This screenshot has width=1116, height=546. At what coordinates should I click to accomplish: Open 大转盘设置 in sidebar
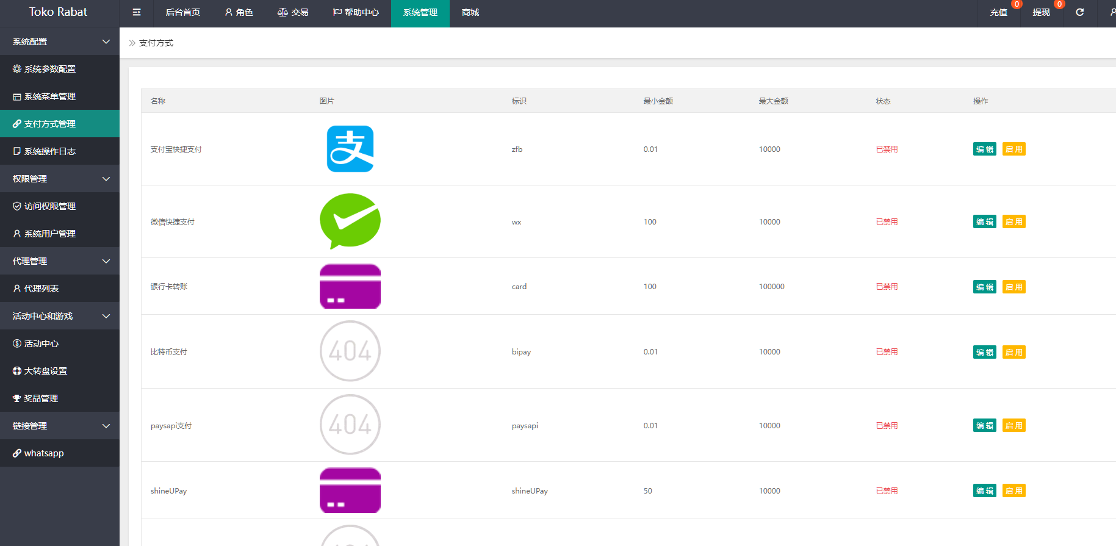45,371
